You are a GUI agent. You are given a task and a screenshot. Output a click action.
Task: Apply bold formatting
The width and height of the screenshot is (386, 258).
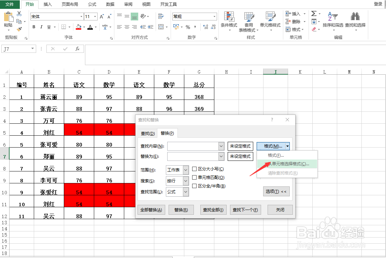click(34, 27)
